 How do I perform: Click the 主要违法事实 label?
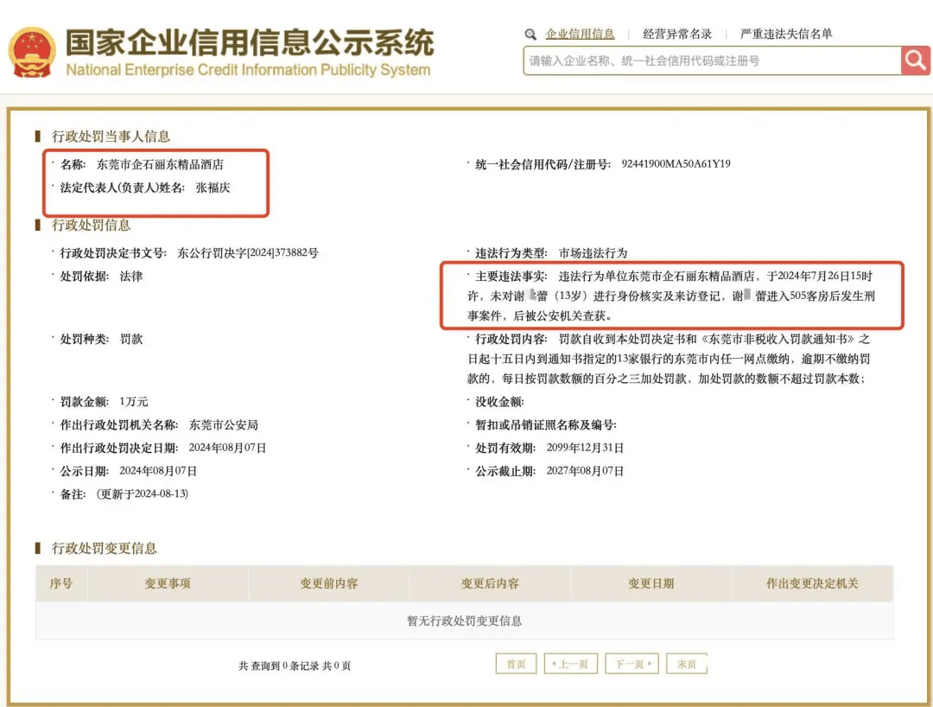[x=511, y=277]
